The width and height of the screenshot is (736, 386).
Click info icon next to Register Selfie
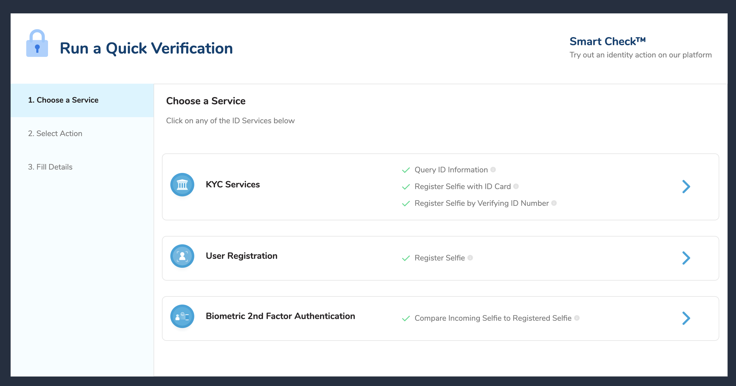470,257
